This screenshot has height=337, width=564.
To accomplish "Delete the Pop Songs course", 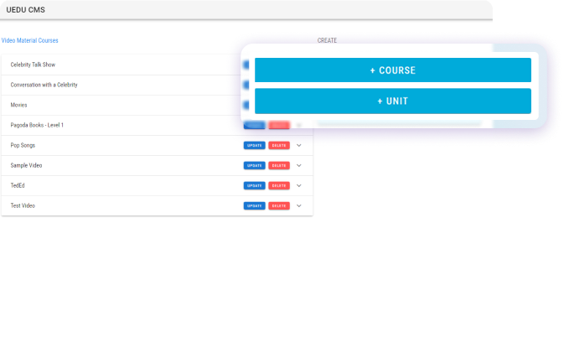I will point(279,145).
